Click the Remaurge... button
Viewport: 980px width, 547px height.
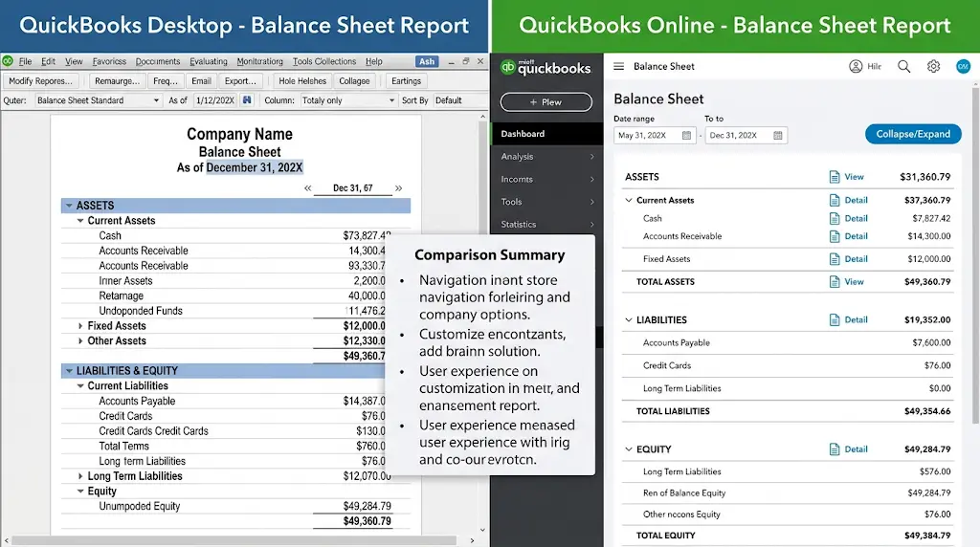[118, 81]
